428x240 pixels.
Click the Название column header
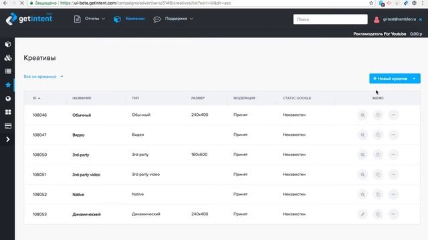(82, 98)
